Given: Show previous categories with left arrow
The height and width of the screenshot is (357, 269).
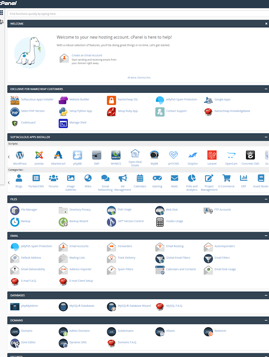Looking at the screenshot, I should tap(9, 182).
